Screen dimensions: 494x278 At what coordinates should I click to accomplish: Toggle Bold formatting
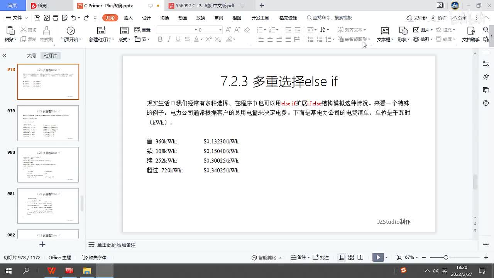pos(160,39)
